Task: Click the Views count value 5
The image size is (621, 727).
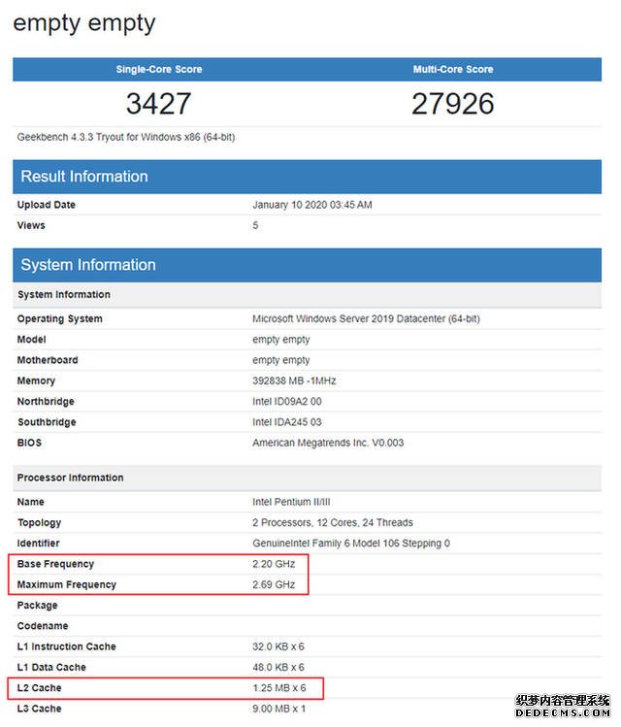Action: click(x=255, y=225)
